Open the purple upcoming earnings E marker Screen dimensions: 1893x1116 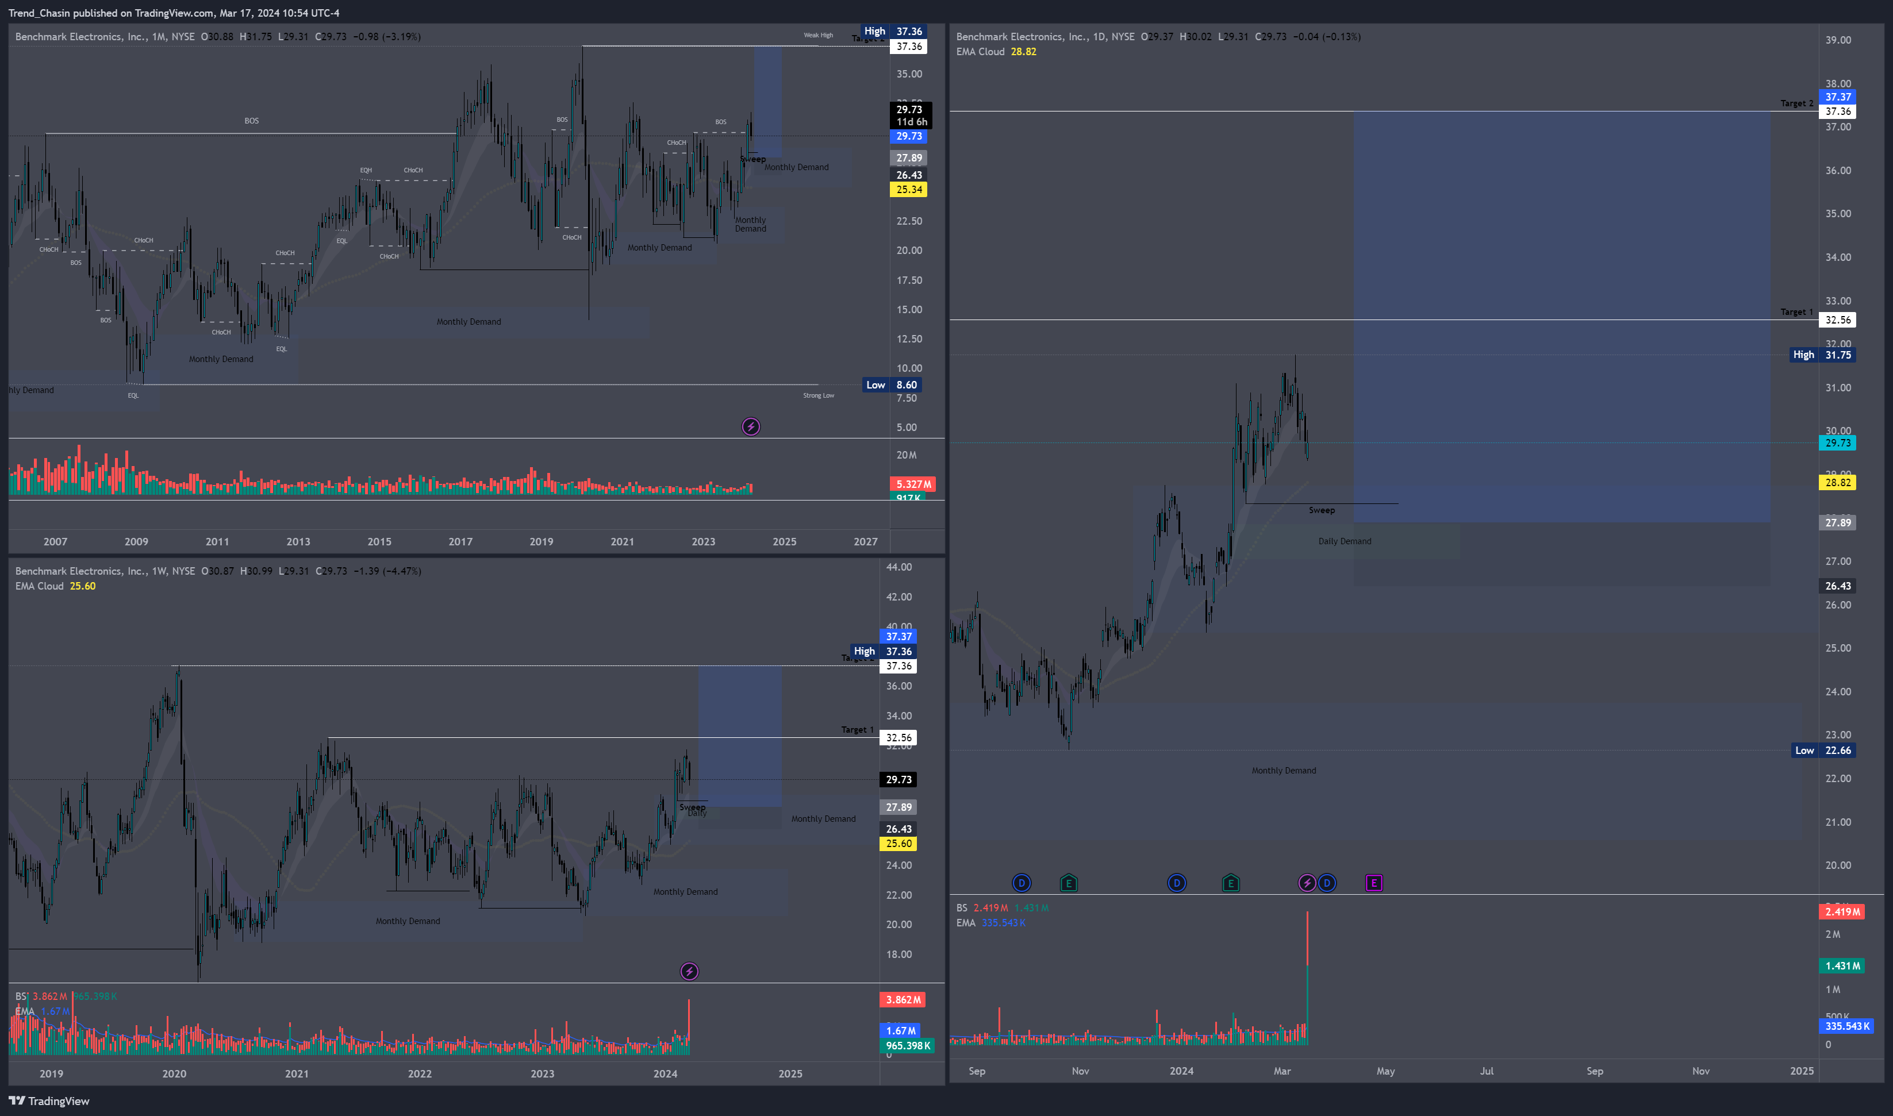coord(1374,883)
